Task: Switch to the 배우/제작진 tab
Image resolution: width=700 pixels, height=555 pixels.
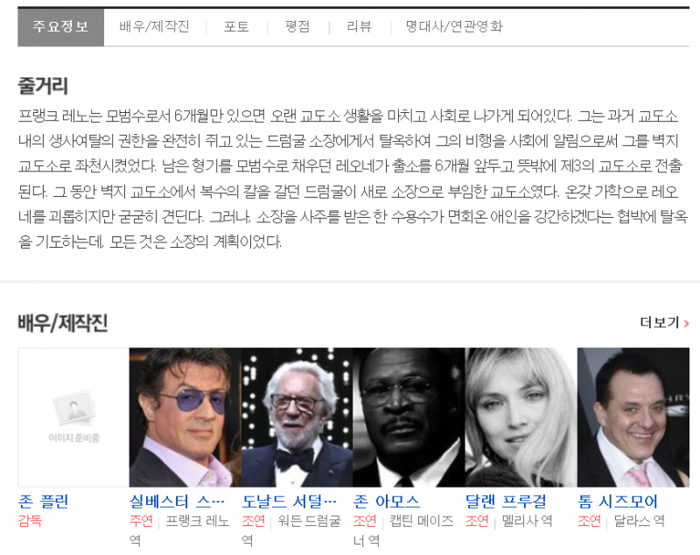Action: pos(154,27)
